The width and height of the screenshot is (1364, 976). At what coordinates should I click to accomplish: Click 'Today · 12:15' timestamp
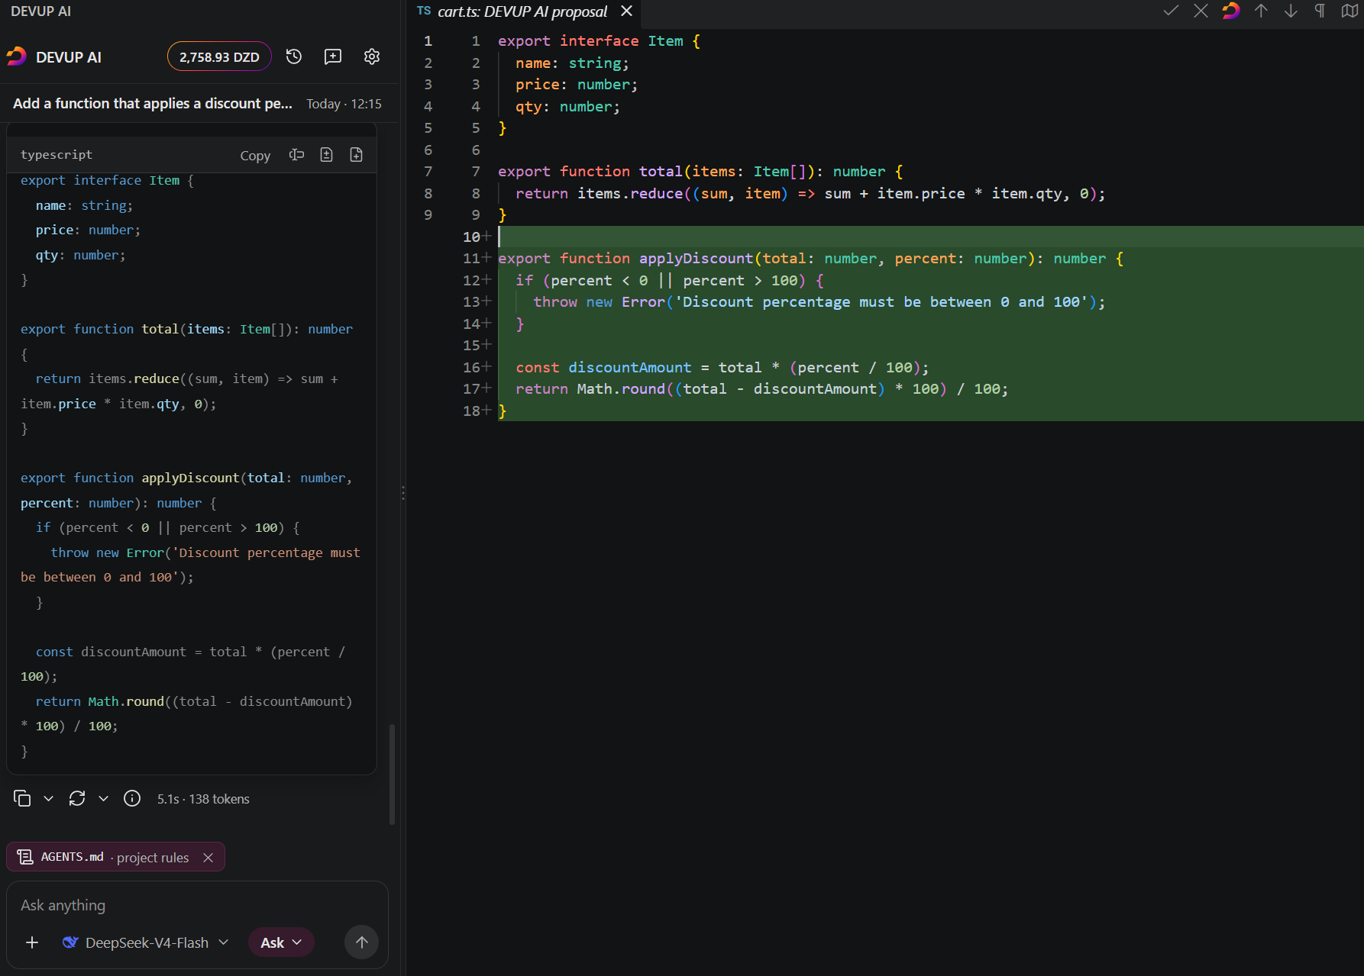point(344,104)
